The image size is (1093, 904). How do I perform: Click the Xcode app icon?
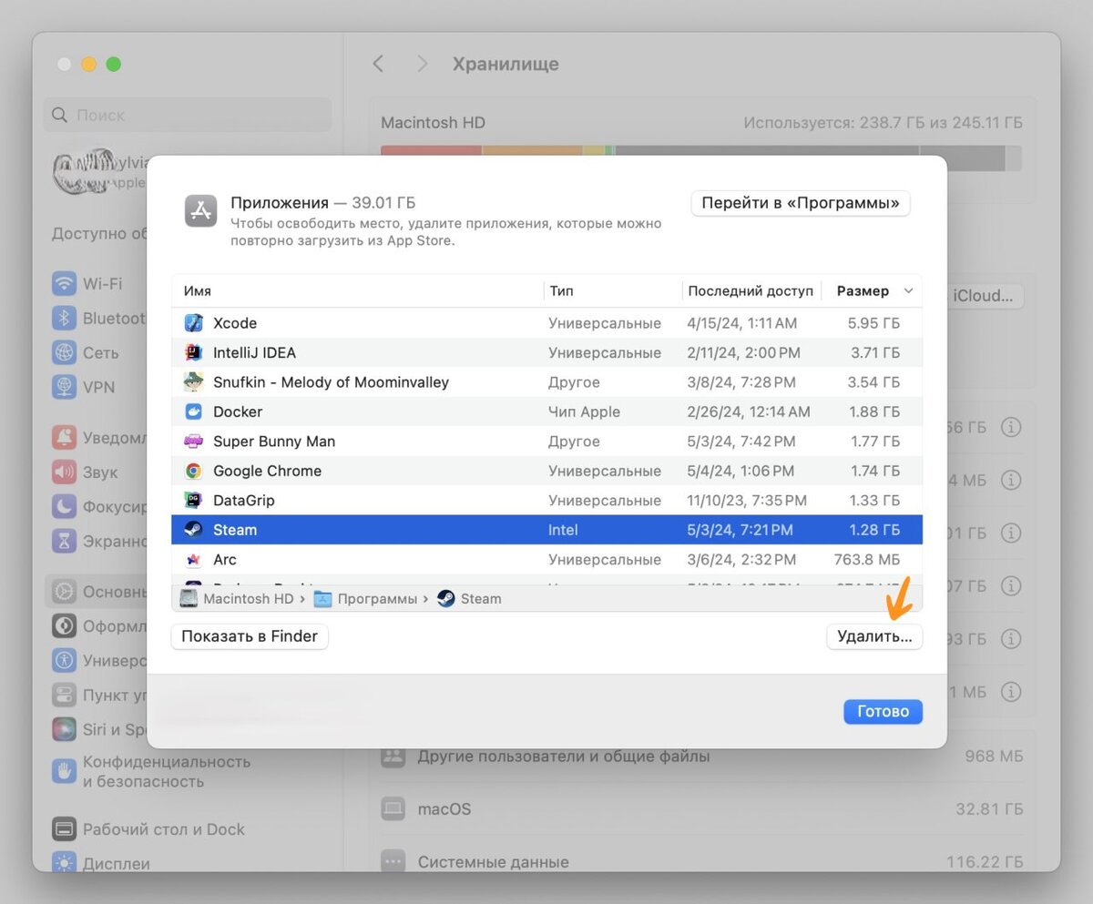pos(193,323)
